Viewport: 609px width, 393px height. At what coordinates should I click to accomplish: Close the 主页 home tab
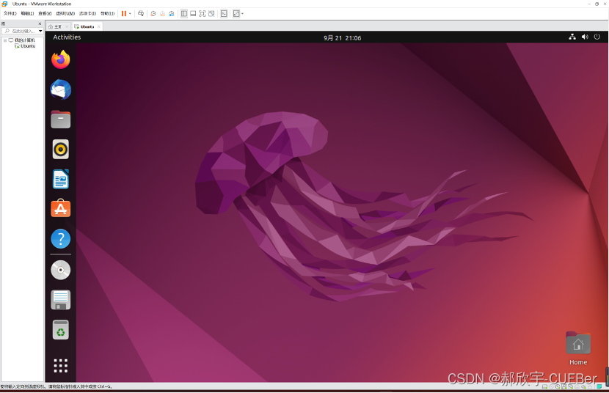coord(67,27)
